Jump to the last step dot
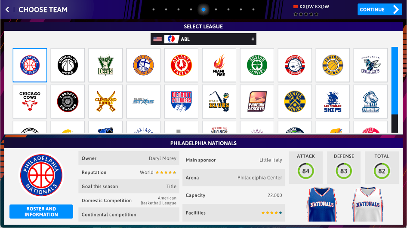 click(x=253, y=9)
